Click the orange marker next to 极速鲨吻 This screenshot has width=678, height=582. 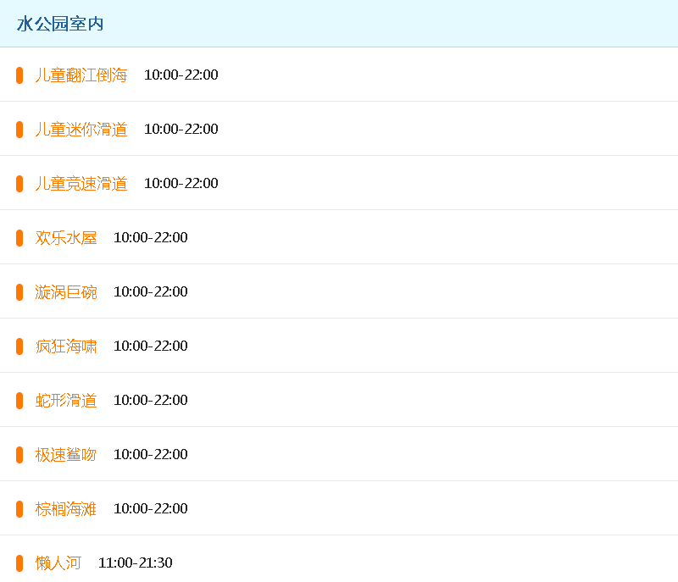[x=19, y=455]
